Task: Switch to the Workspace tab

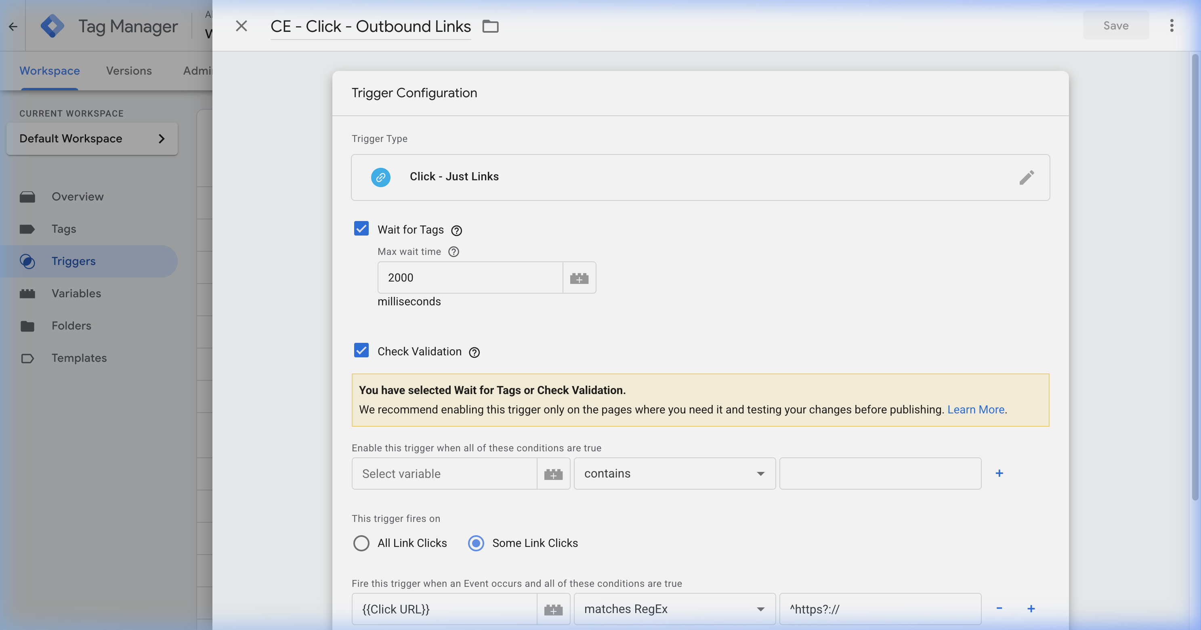Action: pyautogui.click(x=49, y=70)
